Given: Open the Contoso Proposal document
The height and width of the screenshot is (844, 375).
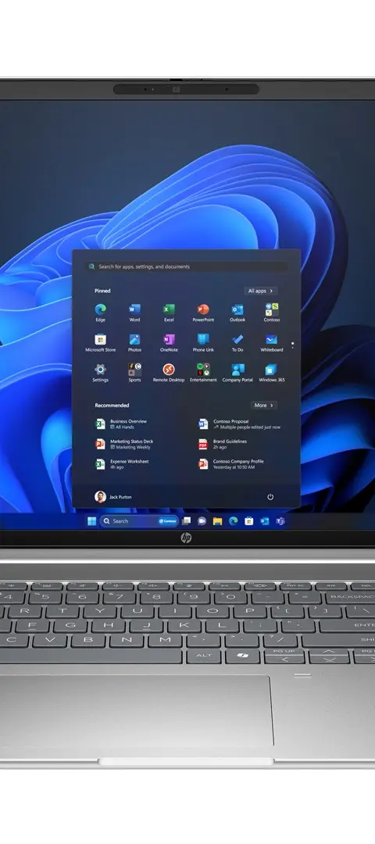Looking at the screenshot, I should pos(239,424).
